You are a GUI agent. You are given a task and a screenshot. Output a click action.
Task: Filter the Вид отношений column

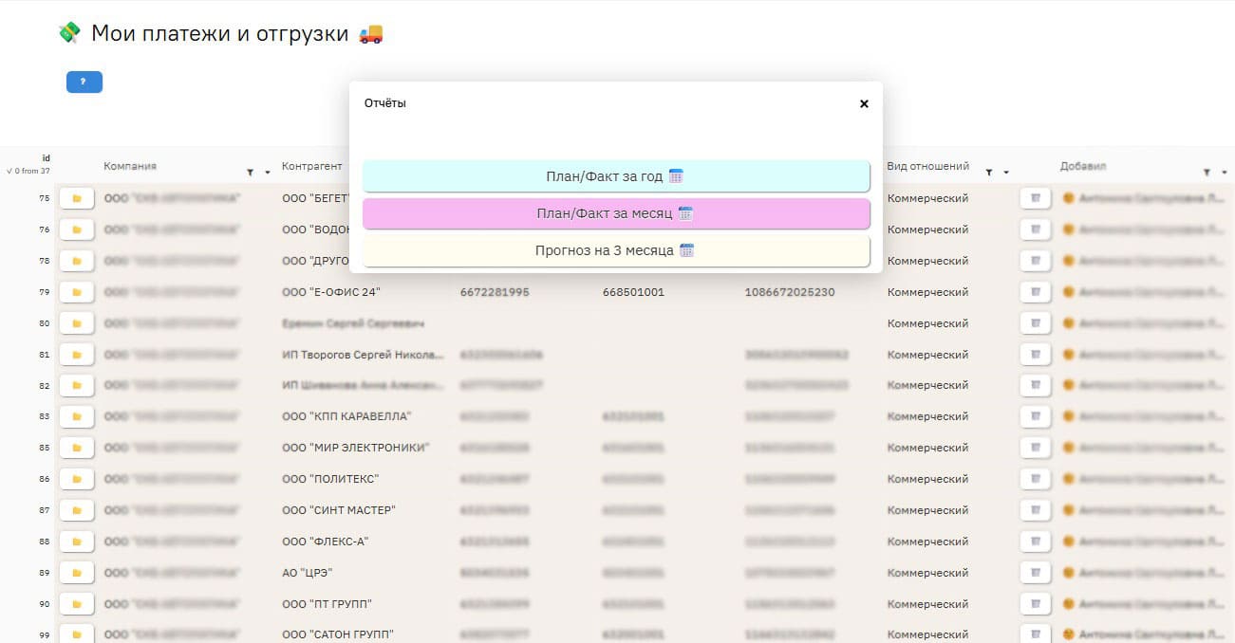988,173
